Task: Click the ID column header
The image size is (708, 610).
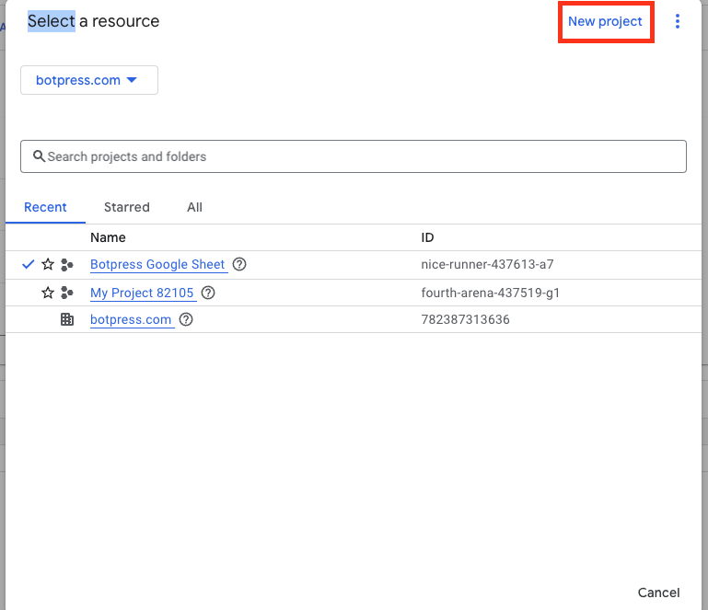Action: 427,237
